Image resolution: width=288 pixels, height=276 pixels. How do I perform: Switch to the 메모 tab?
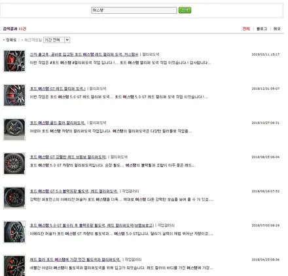pos(277,29)
